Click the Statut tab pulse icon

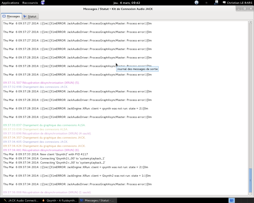25,16
